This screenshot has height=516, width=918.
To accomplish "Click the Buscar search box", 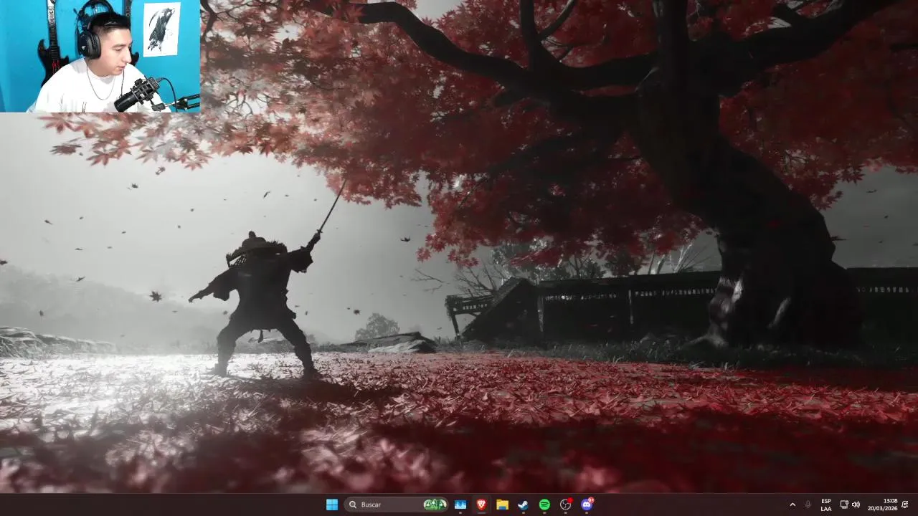I will coord(397,505).
